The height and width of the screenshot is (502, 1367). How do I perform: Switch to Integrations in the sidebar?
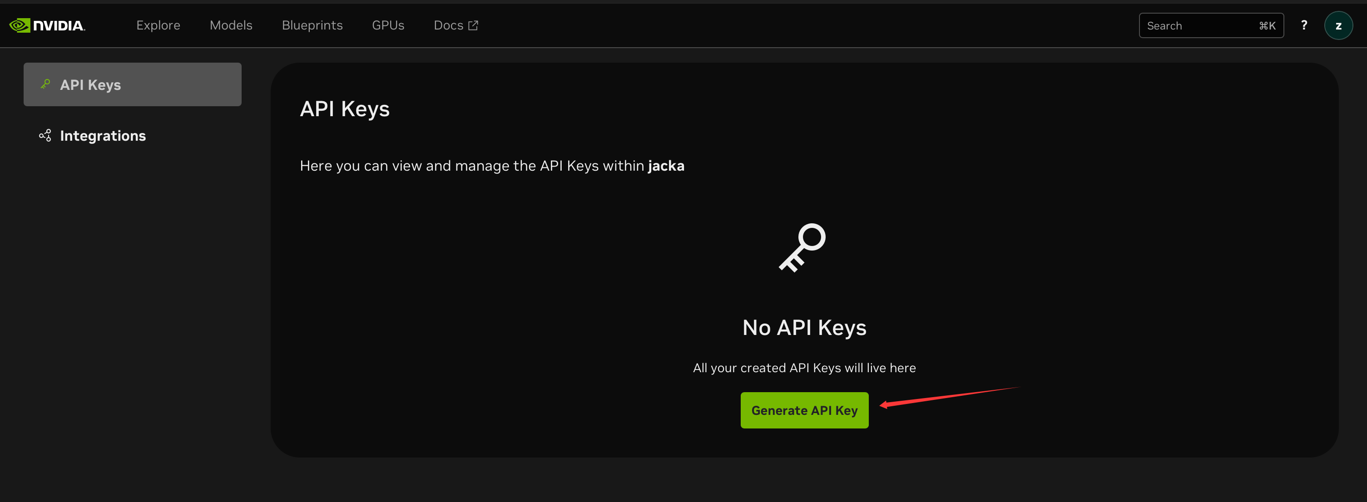[x=132, y=135]
